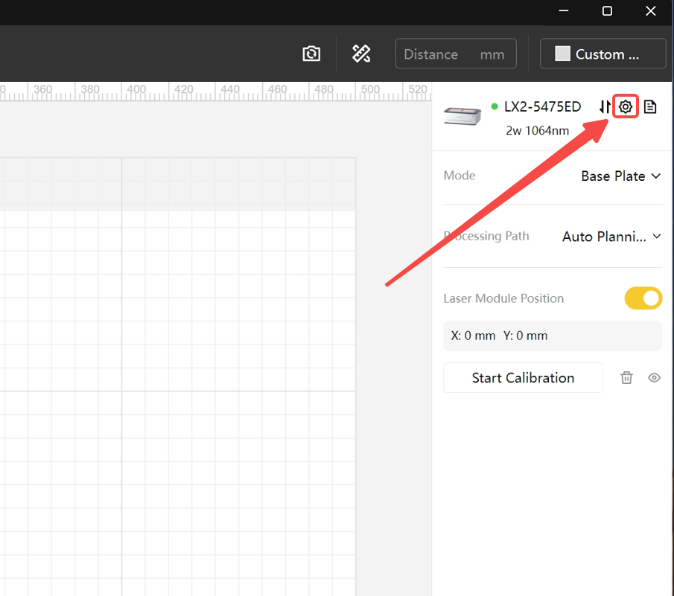This screenshot has height=596, width=674.
Task: Click the 2w 1064nm laser label
Action: click(537, 130)
